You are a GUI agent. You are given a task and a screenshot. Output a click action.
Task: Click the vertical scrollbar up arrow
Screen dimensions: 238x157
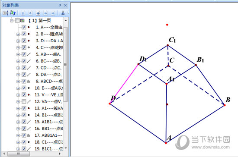pyautogui.click(x=66, y=20)
